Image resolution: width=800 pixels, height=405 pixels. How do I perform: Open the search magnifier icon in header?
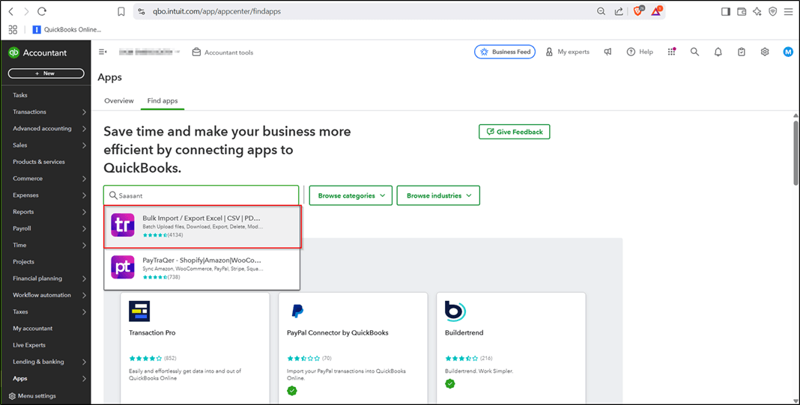coord(694,52)
